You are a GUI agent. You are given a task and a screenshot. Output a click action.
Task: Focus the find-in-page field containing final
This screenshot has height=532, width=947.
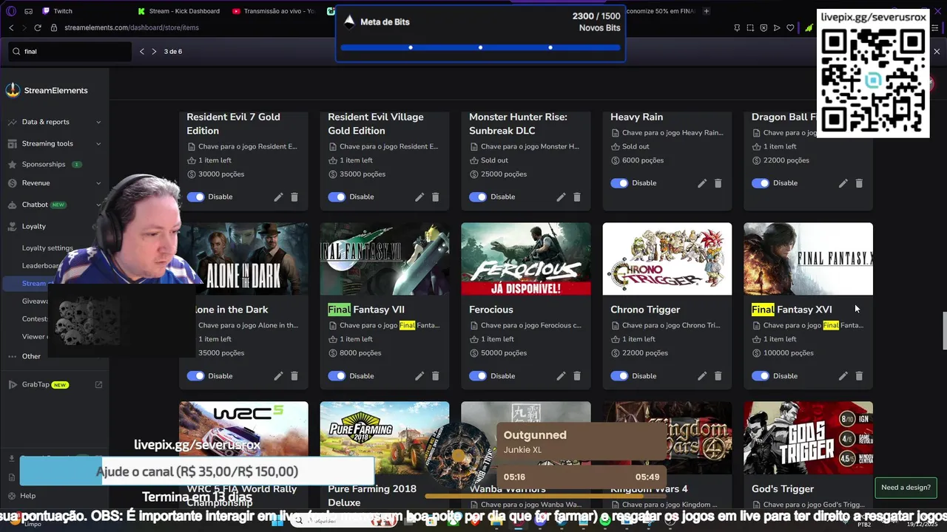click(x=70, y=52)
